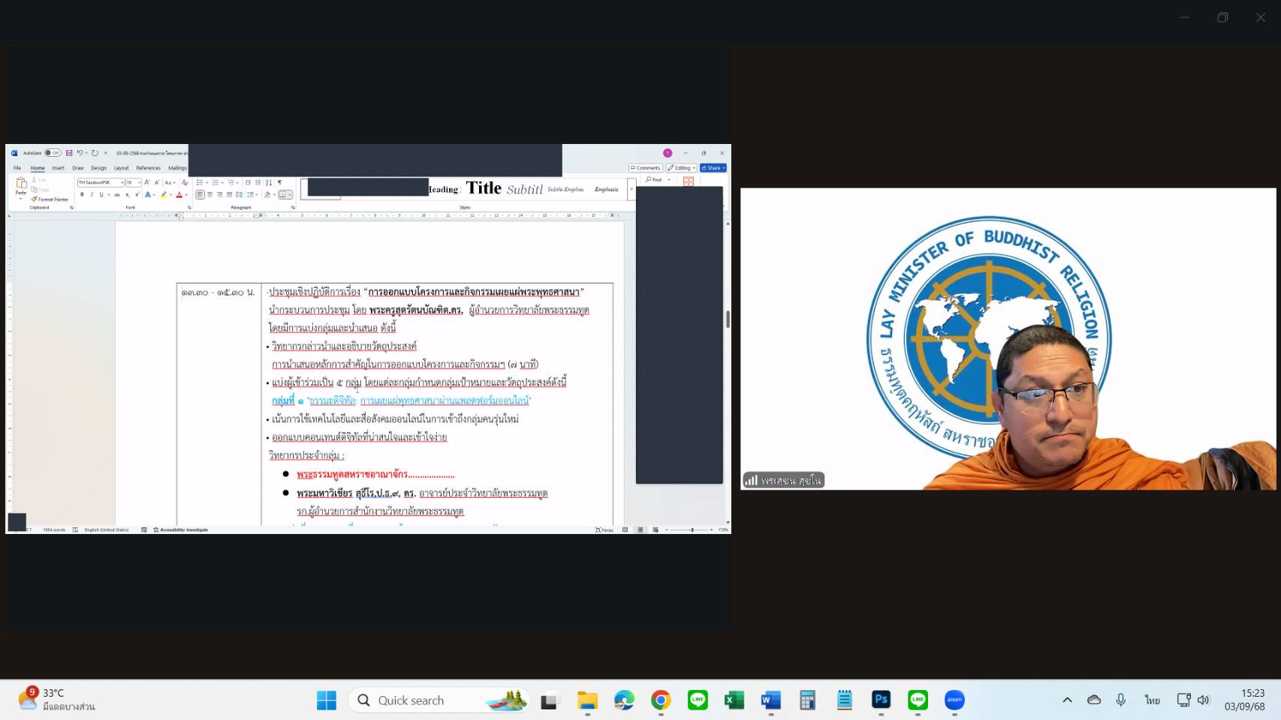Viewport: 1281px width, 720px height.
Task: Open the Font dialog launcher
Action: coord(189,208)
